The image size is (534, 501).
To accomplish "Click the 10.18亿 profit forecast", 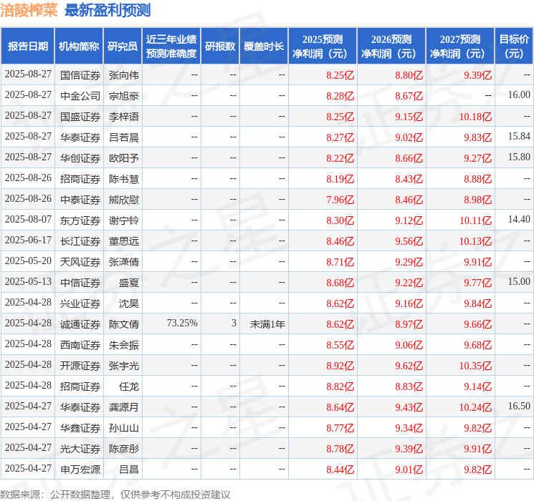I will (x=475, y=117).
